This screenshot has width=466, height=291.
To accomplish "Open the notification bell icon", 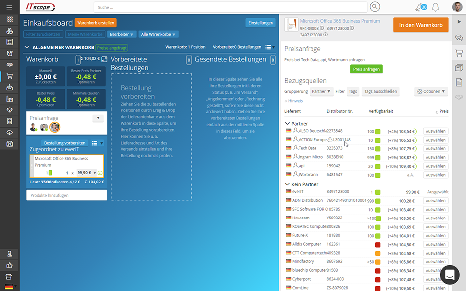I will pyautogui.click(x=435, y=7).
